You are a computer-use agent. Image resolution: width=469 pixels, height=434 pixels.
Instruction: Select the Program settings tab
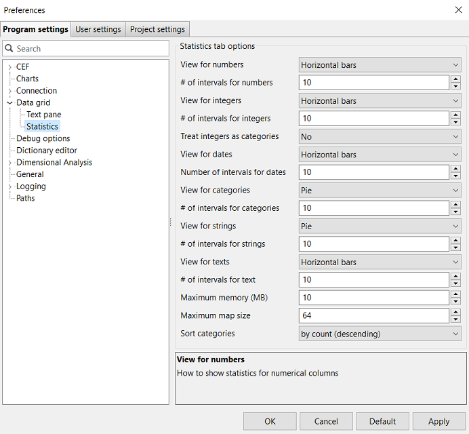pos(36,29)
